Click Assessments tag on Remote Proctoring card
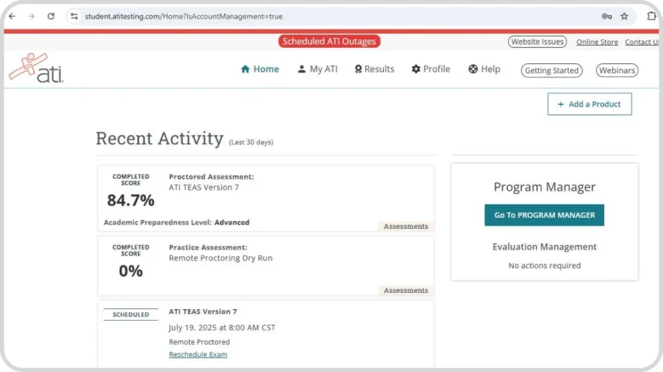 [x=406, y=290]
